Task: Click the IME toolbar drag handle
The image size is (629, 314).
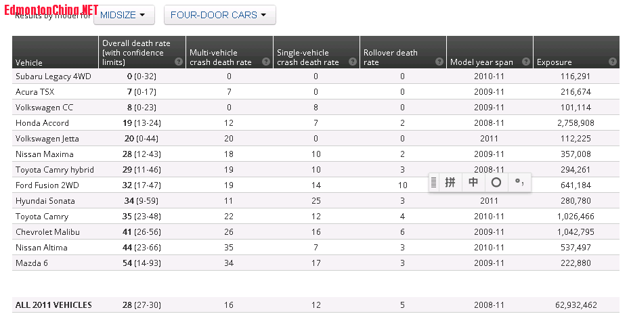Action: click(x=434, y=182)
